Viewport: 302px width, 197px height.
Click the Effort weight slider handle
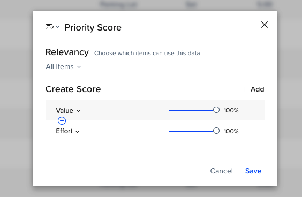tap(216, 131)
